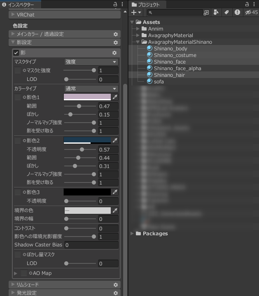This screenshot has height=296, width=259.
Task: Open the Project panel options menu
Action: (254, 4)
